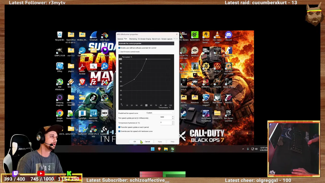The height and width of the screenshot is (183, 325).
Task: Click the temperature hysteresis input field
Action: 166,123
